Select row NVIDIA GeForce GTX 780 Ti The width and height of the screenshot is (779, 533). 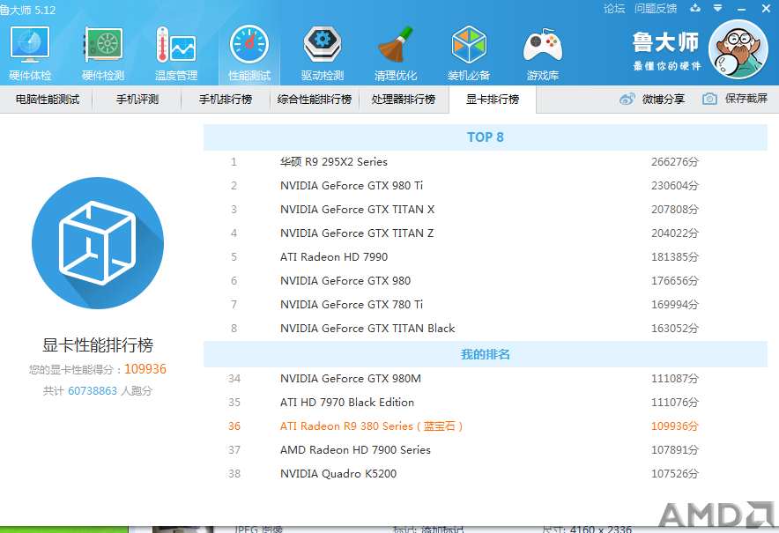(x=486, y=305)
